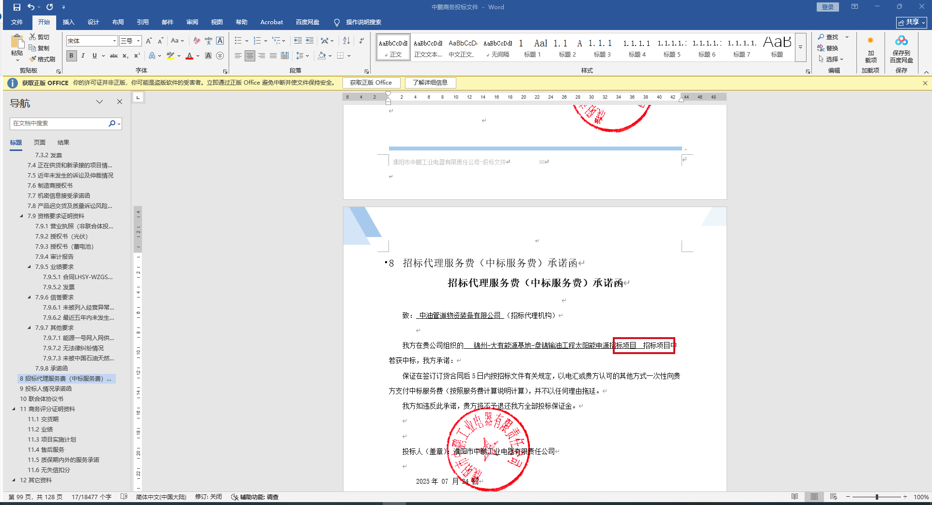The image size is (932, 505).
Task: Apply the red font color swatch
Action: [189, 56]
